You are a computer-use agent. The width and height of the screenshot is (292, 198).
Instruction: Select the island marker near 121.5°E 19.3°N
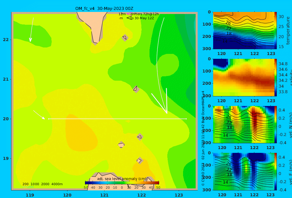[121, 145]
